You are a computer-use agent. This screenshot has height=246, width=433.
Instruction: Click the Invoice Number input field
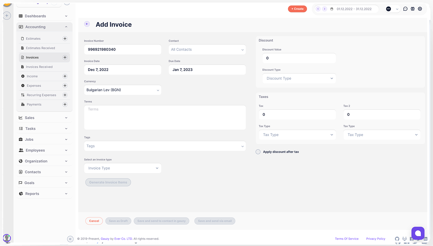[123, 49]
